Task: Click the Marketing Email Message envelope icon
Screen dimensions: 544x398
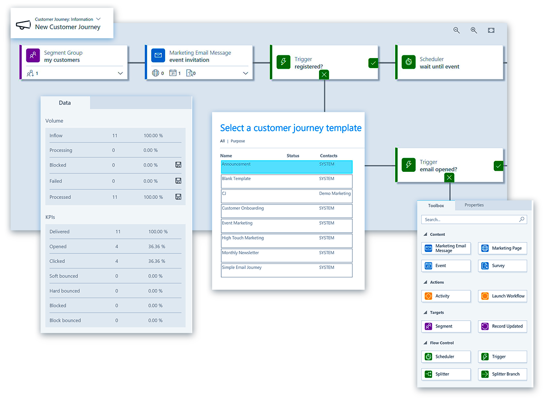Action: pyautogui.click(x=158, y=56)
